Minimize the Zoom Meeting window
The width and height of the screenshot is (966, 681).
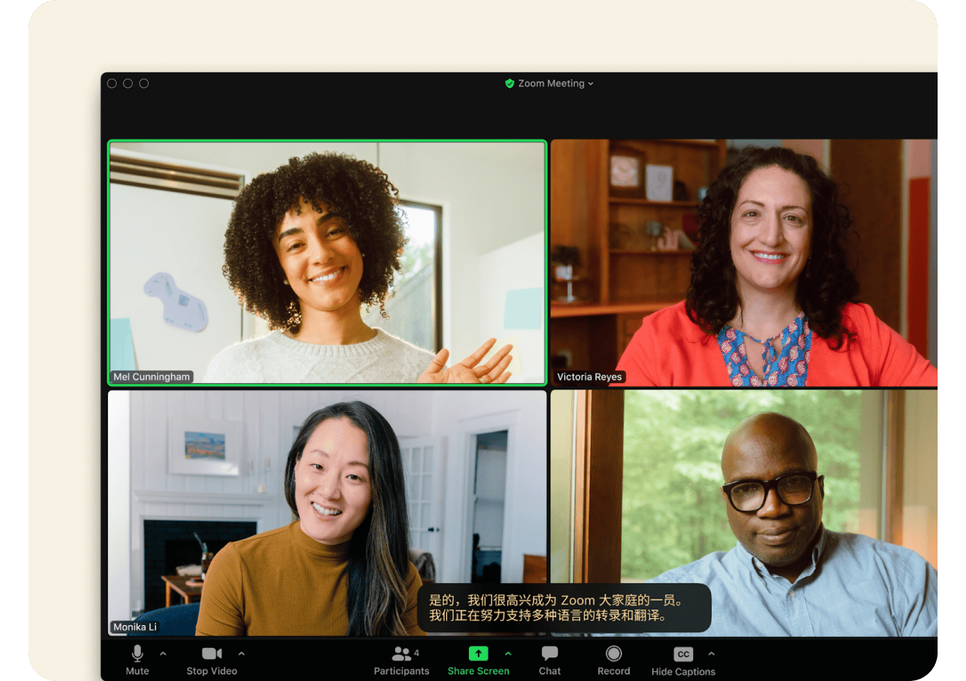[x=128, y=84]
